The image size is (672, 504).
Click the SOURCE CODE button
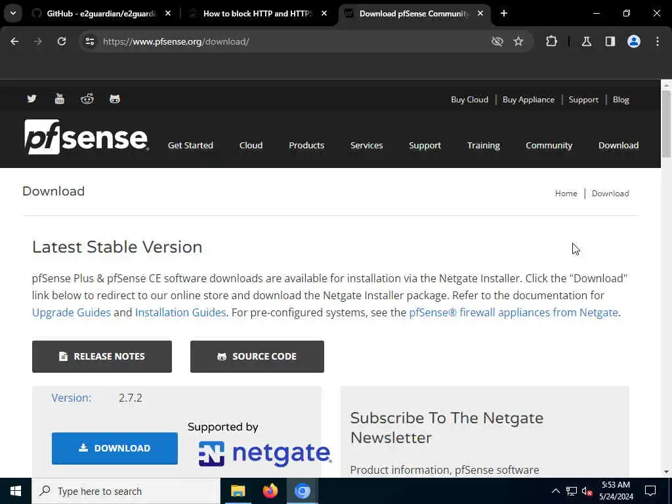tap(257, 356)
